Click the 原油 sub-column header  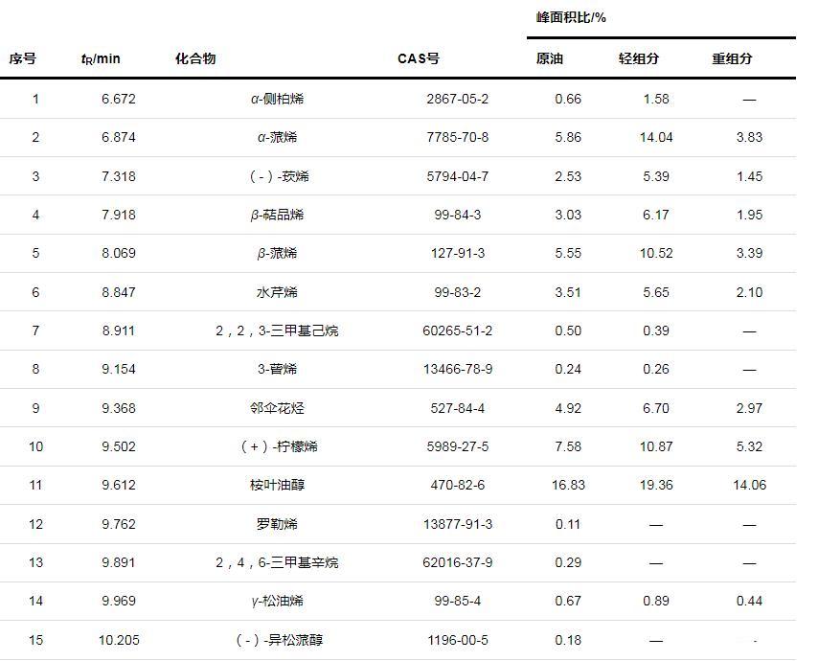click(x=550, y=58)
